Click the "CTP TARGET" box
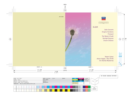Image resolution: width=130 pixels, height=95 pixels. [94, 88]
